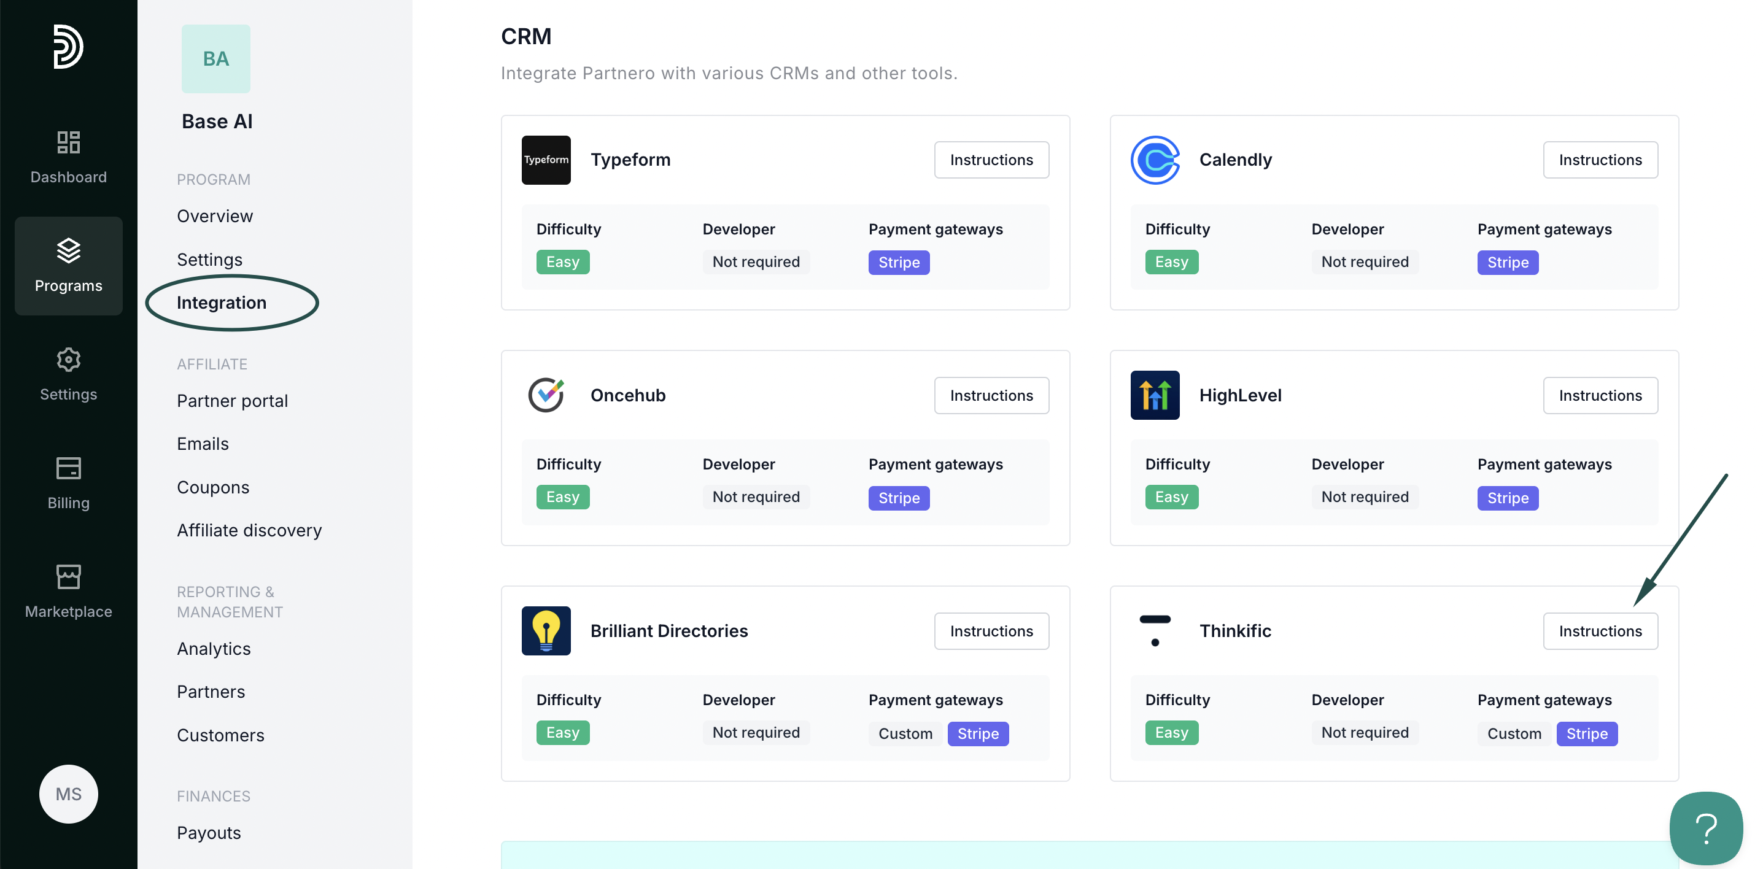
Task: Click the Oncehub card title
Action: [627, 395]
